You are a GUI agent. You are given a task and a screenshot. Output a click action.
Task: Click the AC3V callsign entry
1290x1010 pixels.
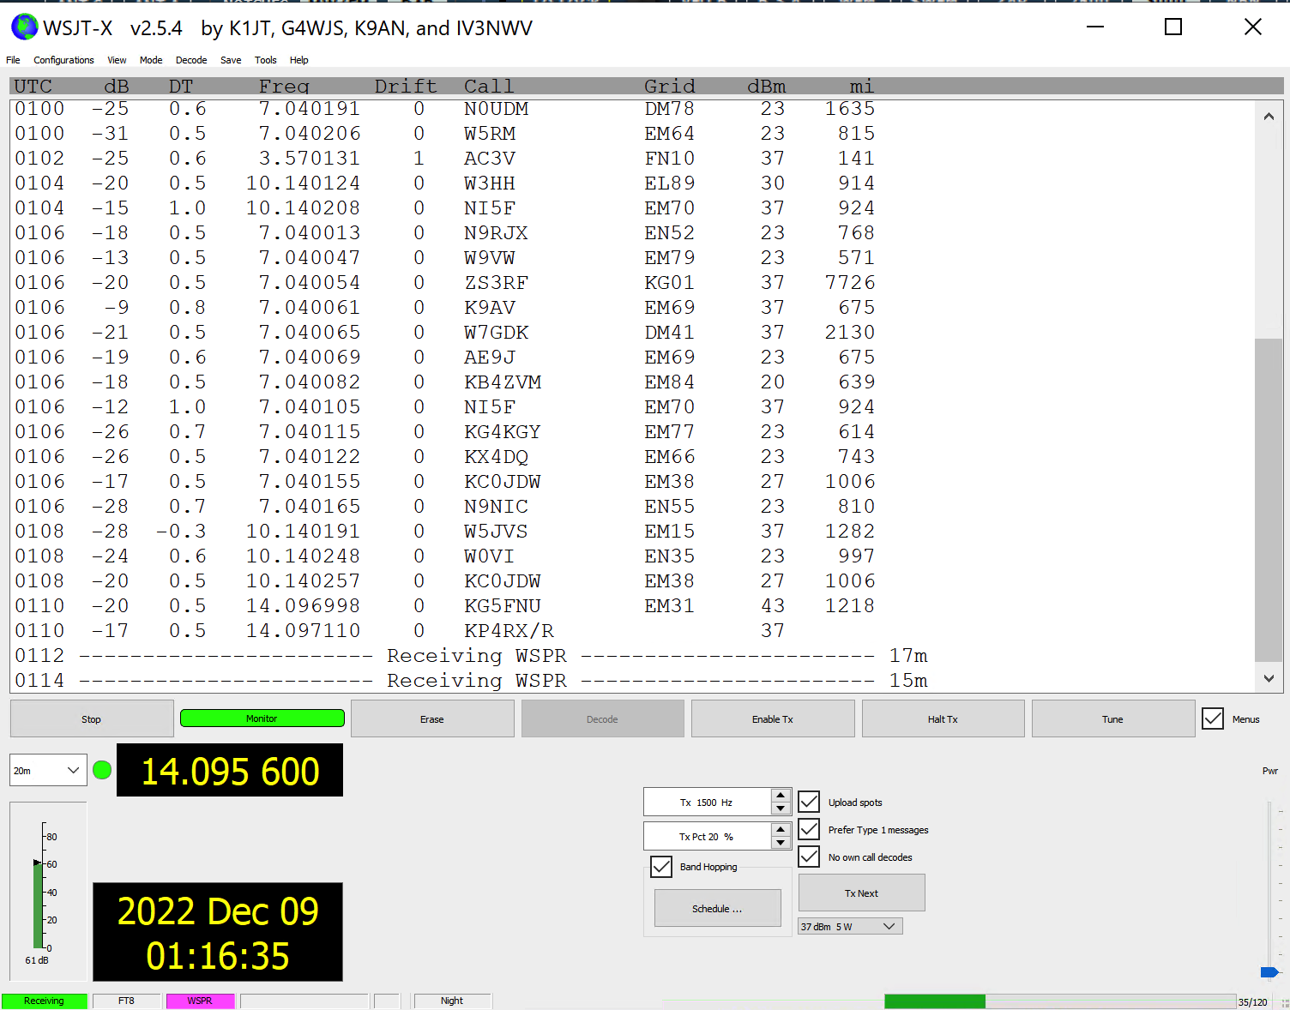coord(490,159)
